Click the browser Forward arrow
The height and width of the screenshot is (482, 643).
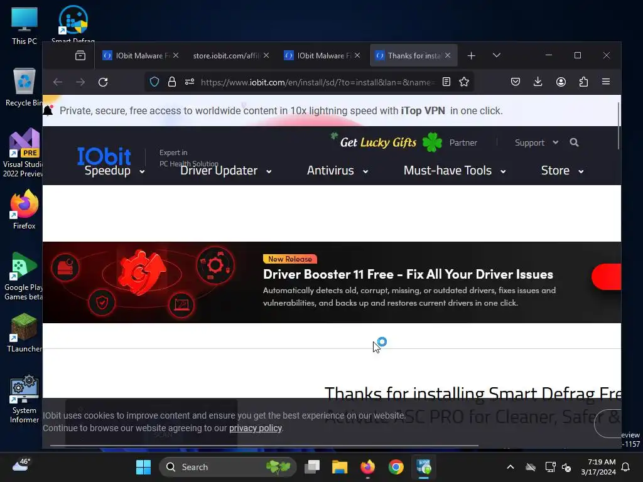pyautogui.click(x=80, y=82)
